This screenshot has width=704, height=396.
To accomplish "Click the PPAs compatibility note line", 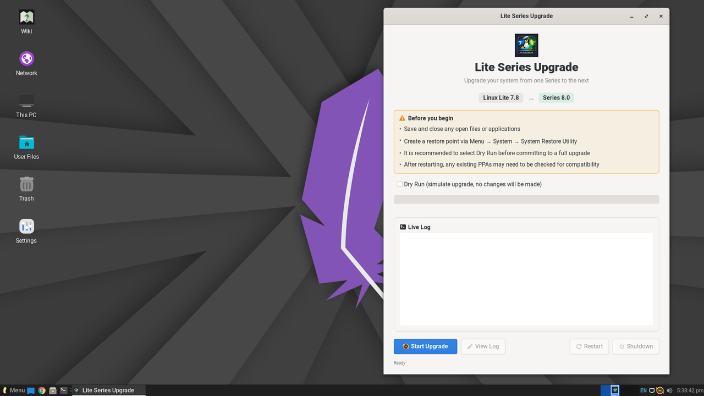I will (502, 164).
